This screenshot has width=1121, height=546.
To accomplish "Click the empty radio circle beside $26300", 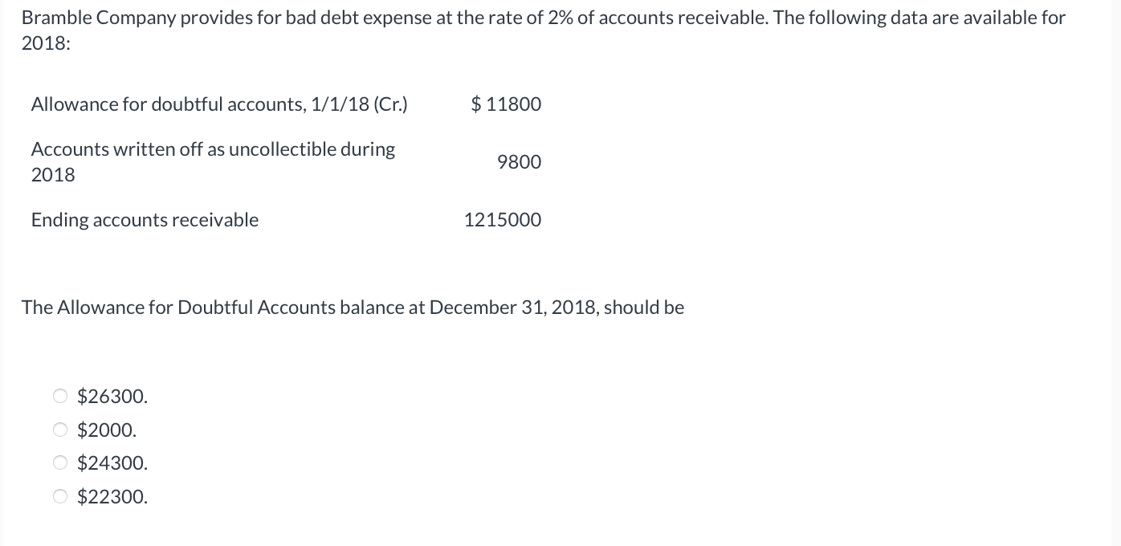I will 60,396.
